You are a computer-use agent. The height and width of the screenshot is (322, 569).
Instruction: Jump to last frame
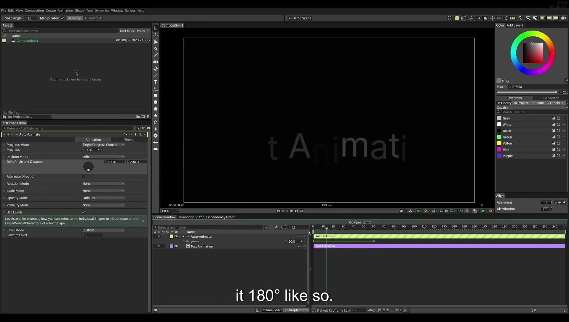tap(296, 211)
